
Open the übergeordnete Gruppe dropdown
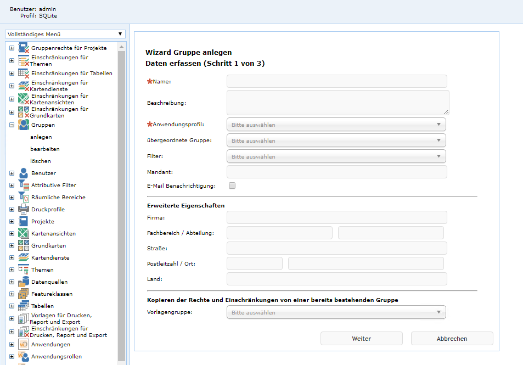click(336, 141)
